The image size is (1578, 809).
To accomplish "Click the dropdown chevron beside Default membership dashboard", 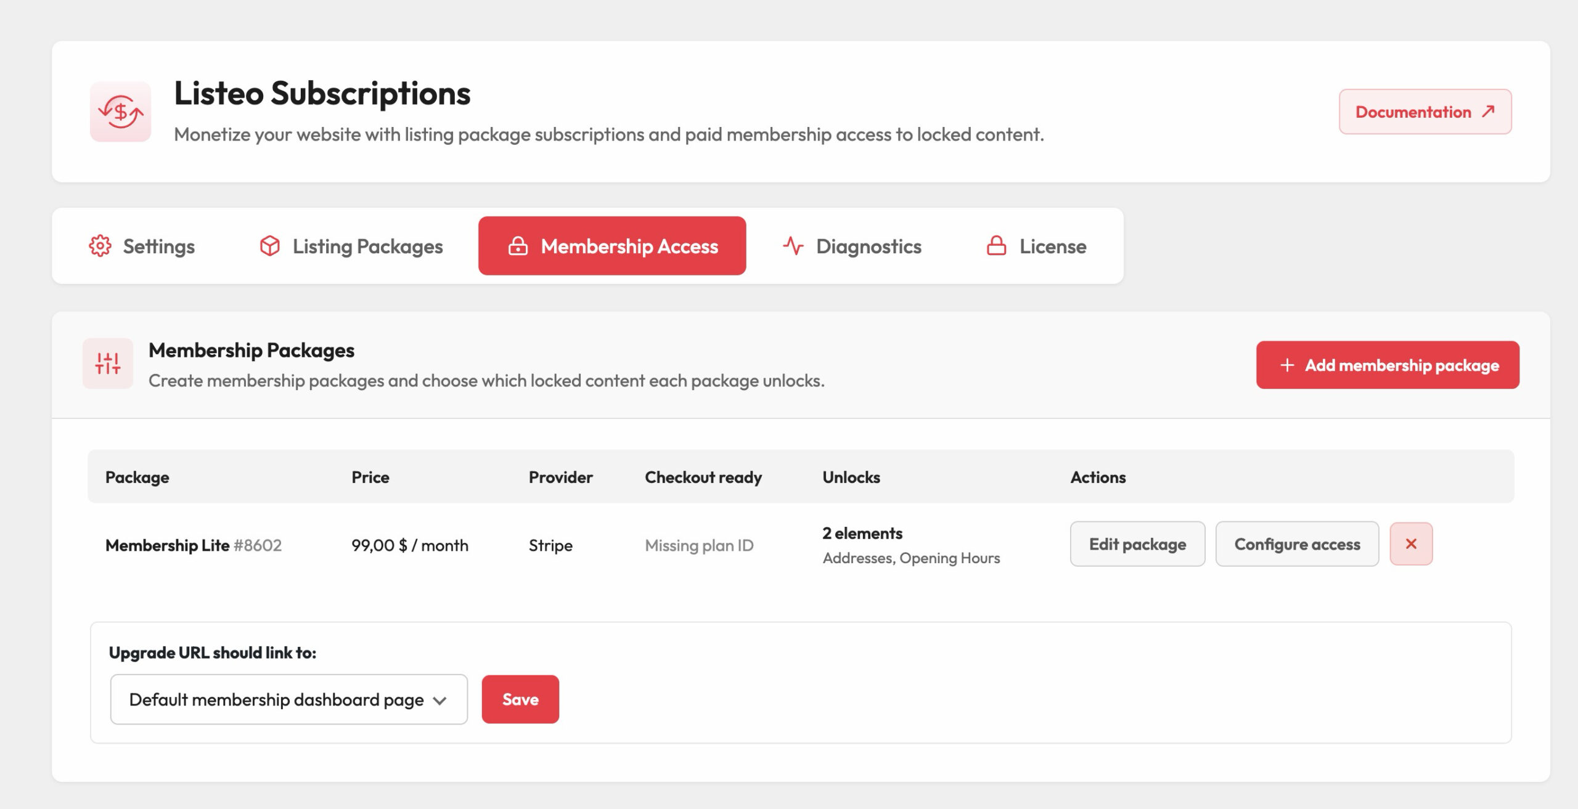I will tap(439, 701).
